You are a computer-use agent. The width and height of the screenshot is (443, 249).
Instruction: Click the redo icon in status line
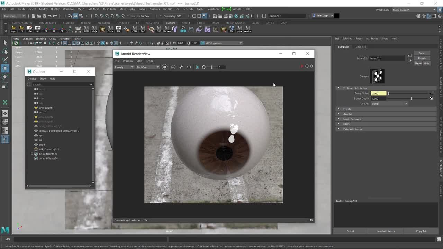coord(55,16)
